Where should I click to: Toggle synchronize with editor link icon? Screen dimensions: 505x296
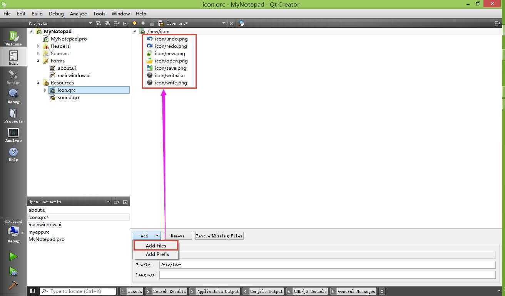click(x=107, y=23)
